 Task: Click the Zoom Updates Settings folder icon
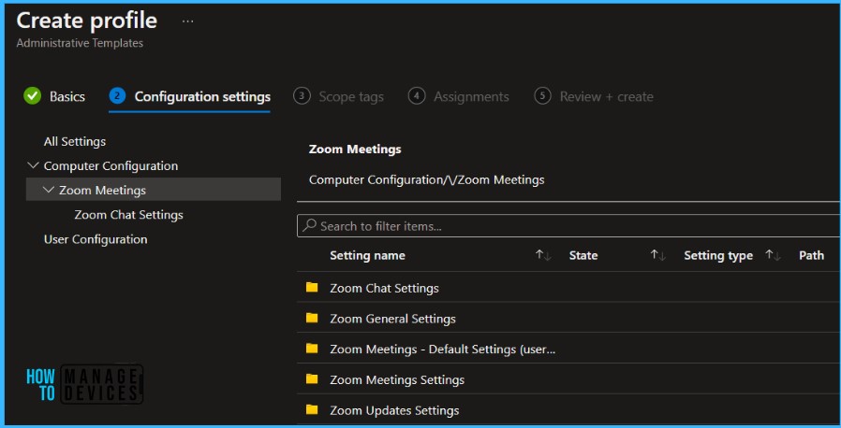(312, 410)
